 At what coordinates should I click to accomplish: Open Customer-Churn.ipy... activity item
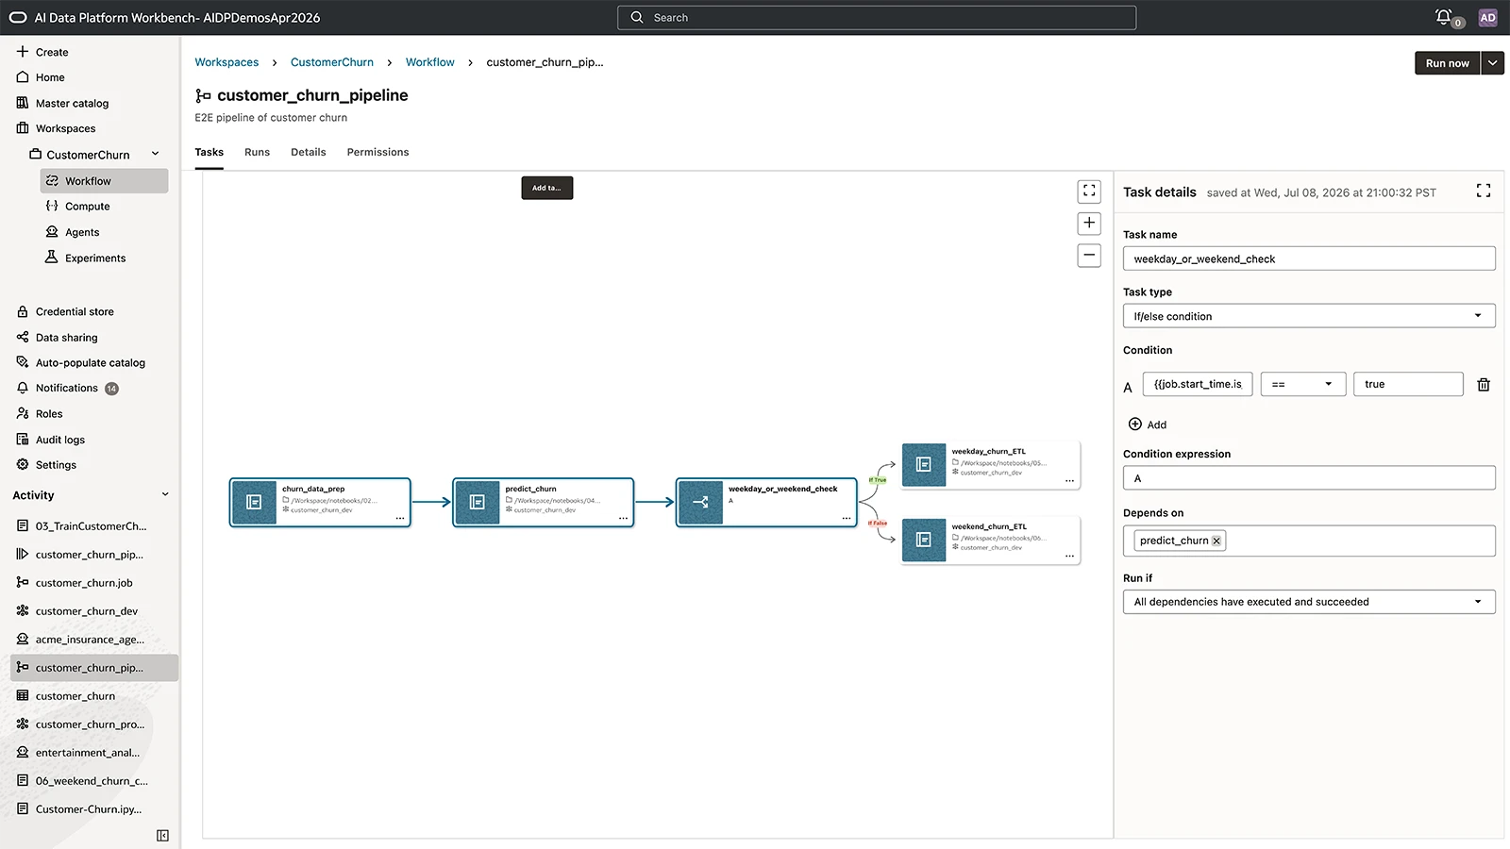point(91,808)
